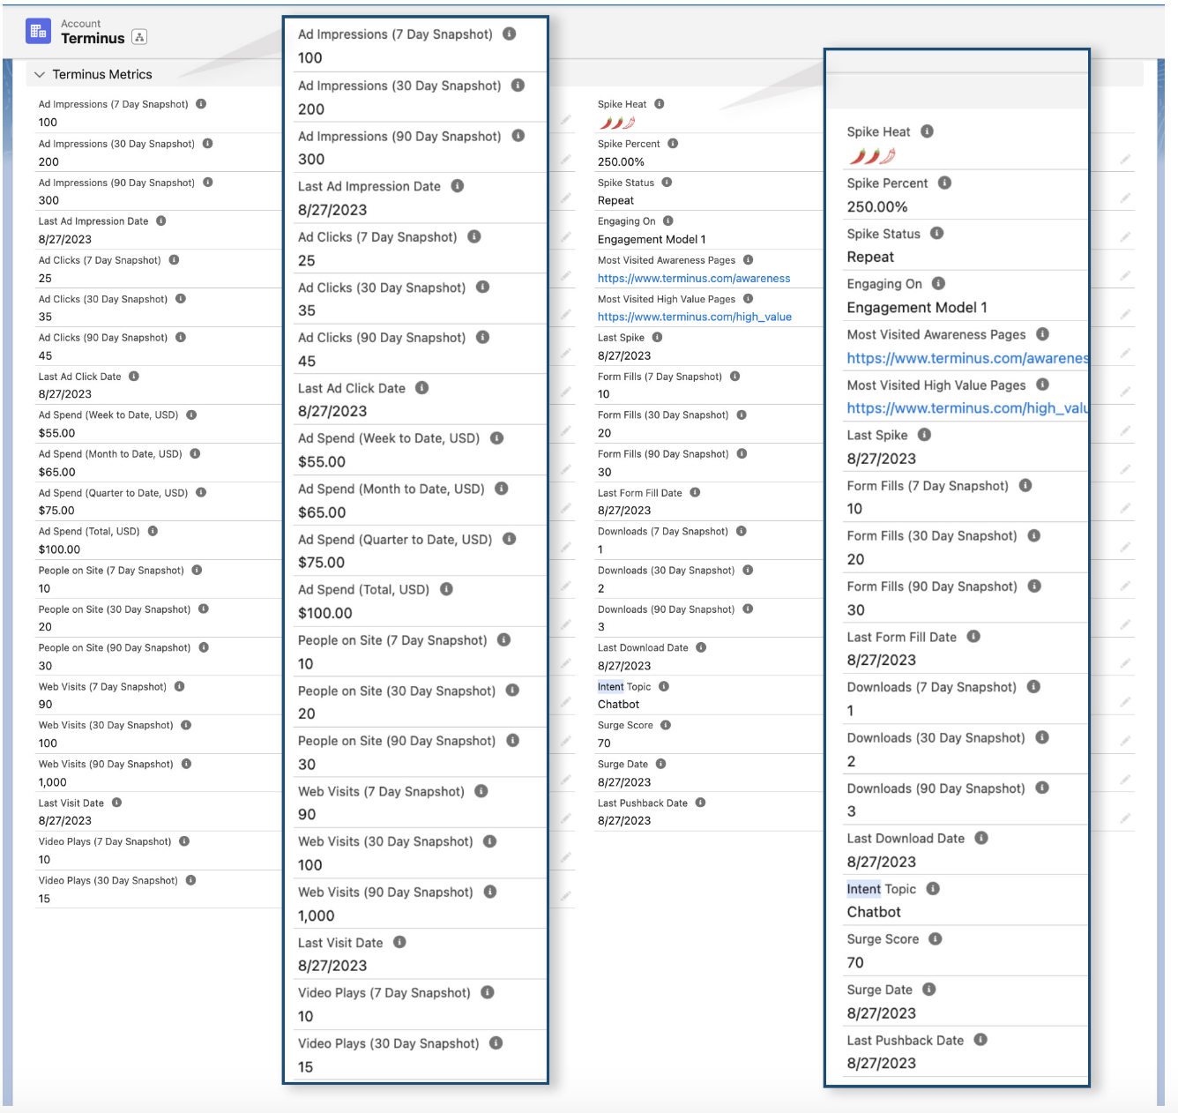This screenshot has width=1178, height=1113.
Task: Select small-print '1,000' Web Visits value
Action: tap(53, 782)
